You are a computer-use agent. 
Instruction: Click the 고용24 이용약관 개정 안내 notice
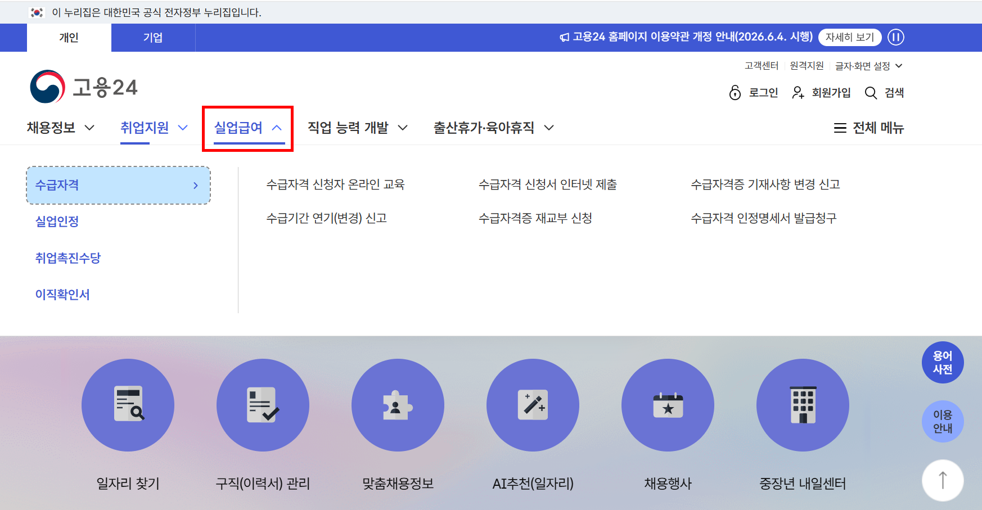click(693, 37)
